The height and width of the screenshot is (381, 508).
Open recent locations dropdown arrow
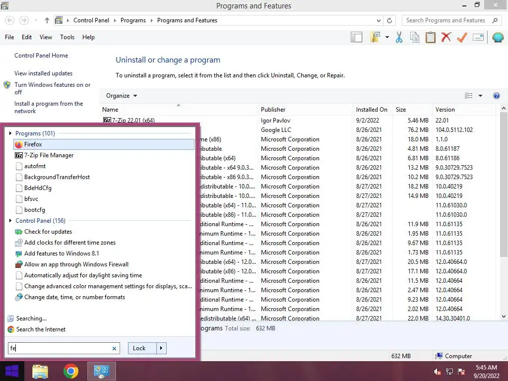[36, 20]
